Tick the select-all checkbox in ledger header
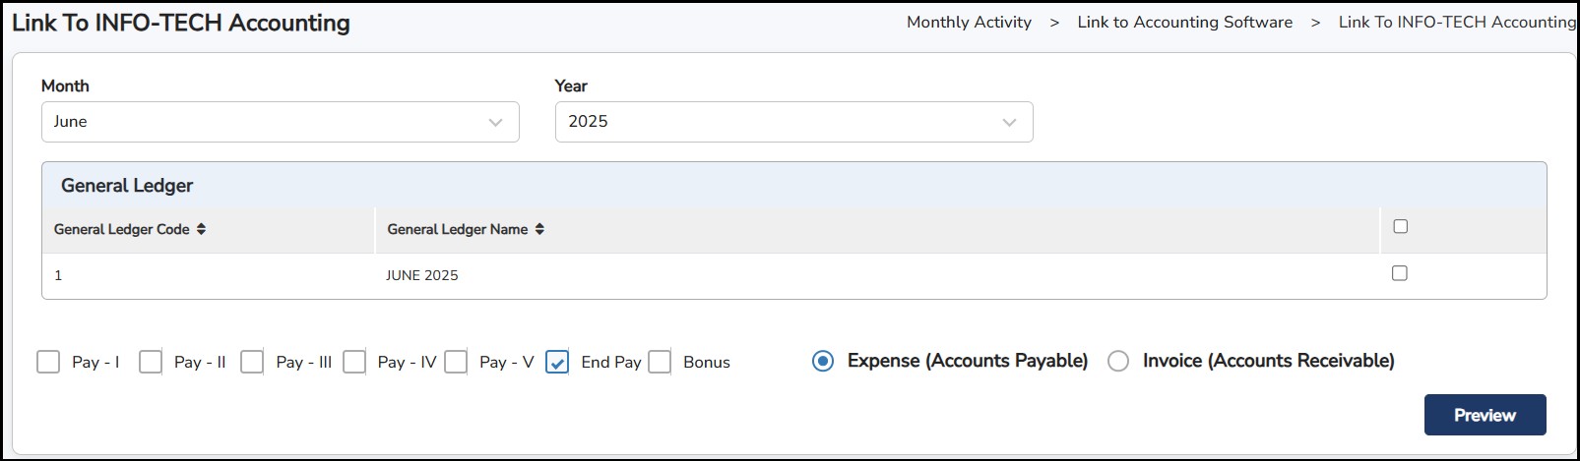Image resolution: width=1580 pixels, height=461 pixels. coord(1400,227)
